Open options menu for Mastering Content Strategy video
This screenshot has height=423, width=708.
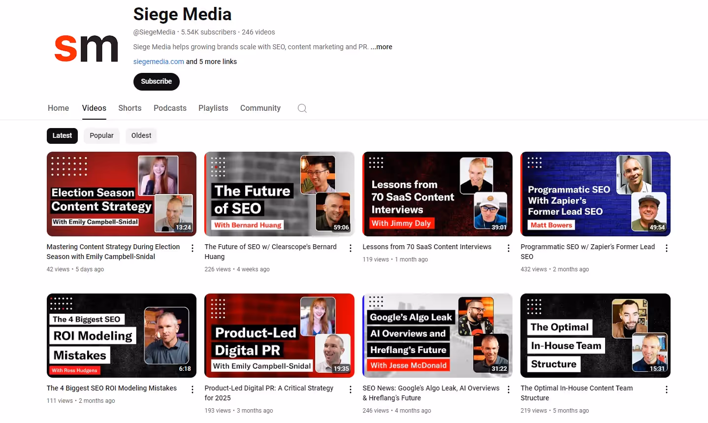point(193,248)
